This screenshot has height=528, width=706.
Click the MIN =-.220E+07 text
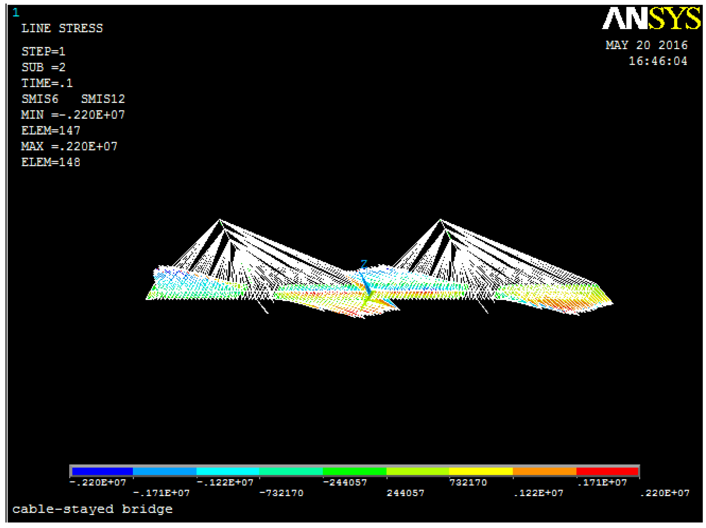point(73,115)
